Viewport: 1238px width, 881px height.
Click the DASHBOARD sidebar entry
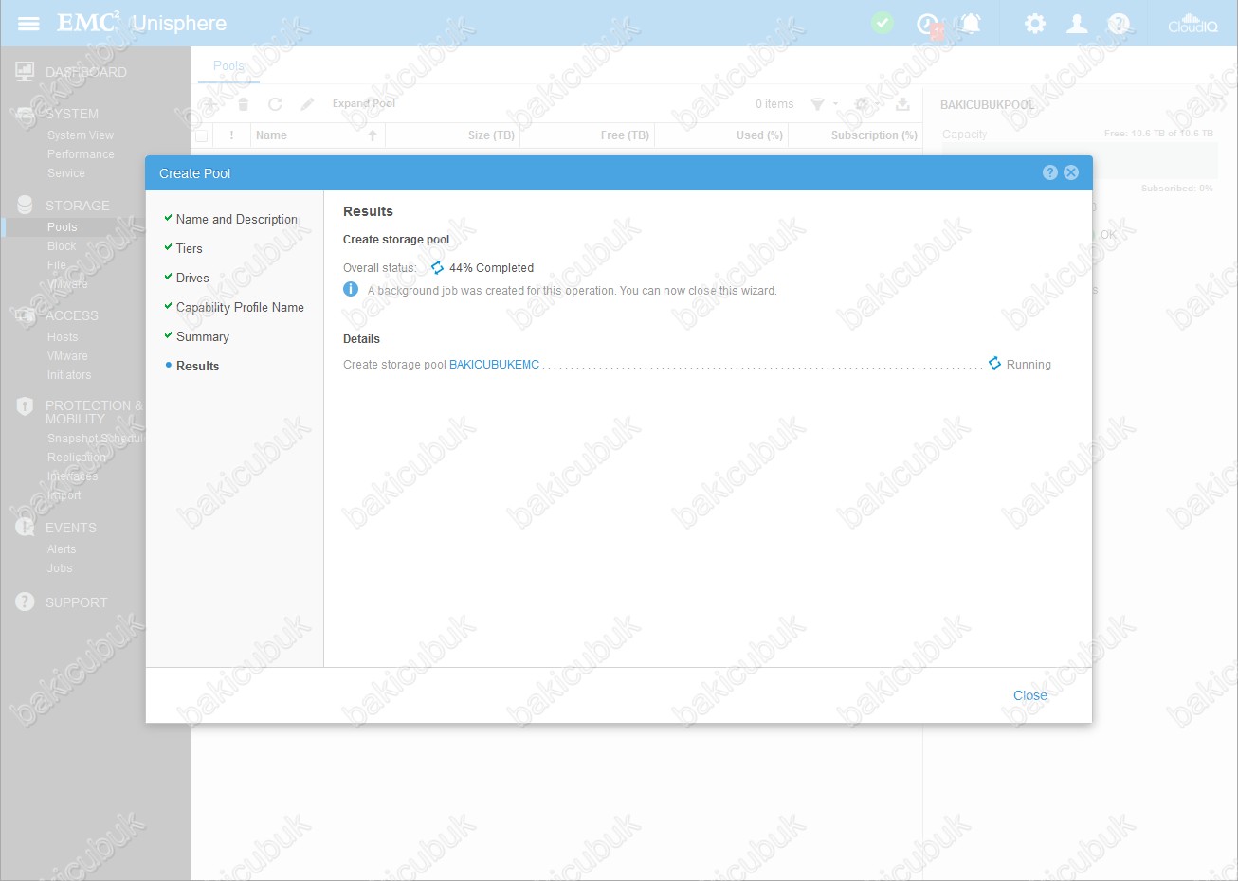coord(86,72)
